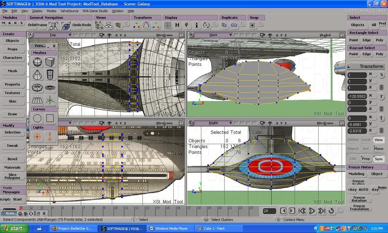Open the XNA Game Studio menu
This screenshot has width=388, height=233.
[x=95, y=11]
